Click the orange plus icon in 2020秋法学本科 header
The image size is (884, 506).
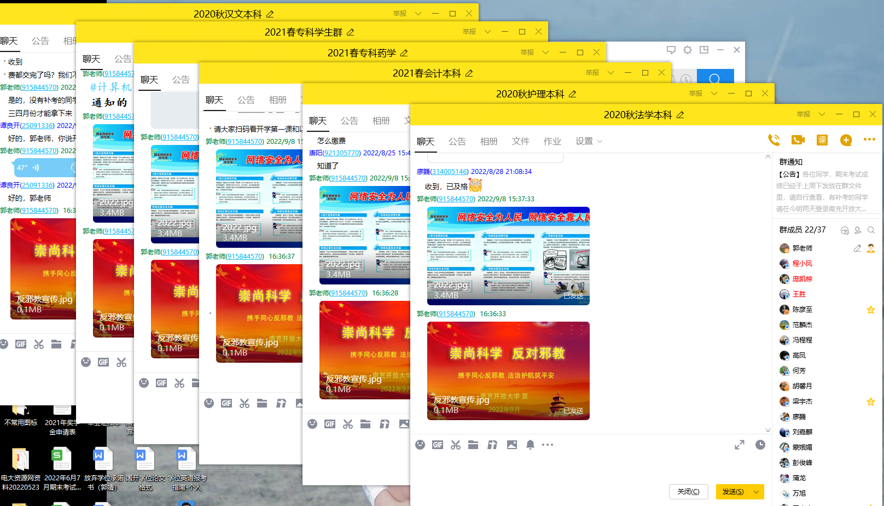pos(846,140)
